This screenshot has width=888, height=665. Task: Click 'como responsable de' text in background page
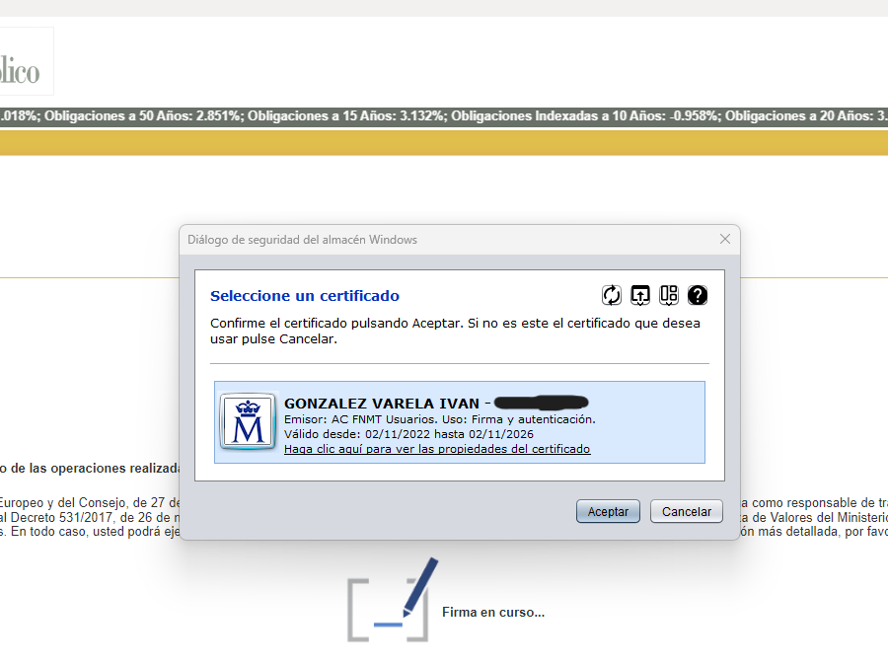tap(806, 503)
